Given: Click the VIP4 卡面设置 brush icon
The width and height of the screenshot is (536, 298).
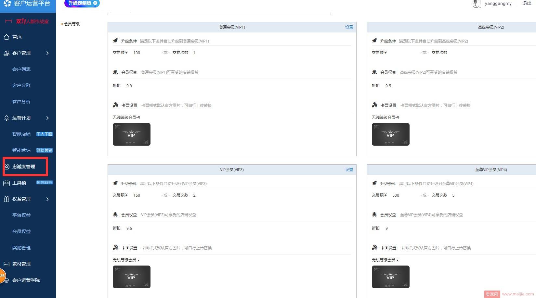Looking at the screenshot, I should coord(374,247).
